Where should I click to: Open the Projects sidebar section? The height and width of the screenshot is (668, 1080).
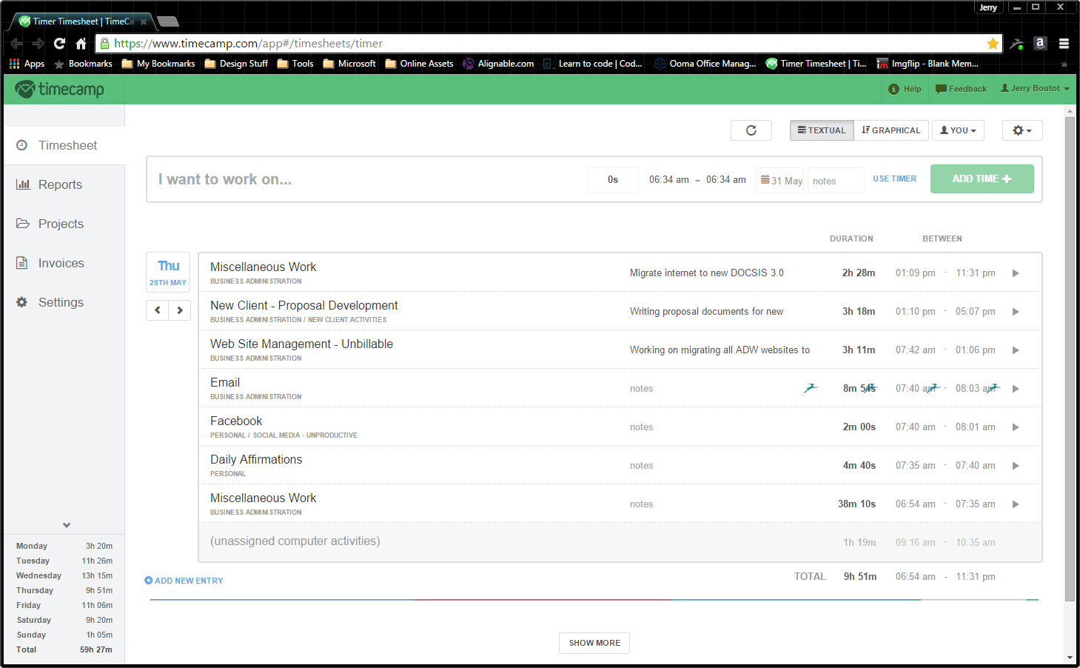(64, 224)
